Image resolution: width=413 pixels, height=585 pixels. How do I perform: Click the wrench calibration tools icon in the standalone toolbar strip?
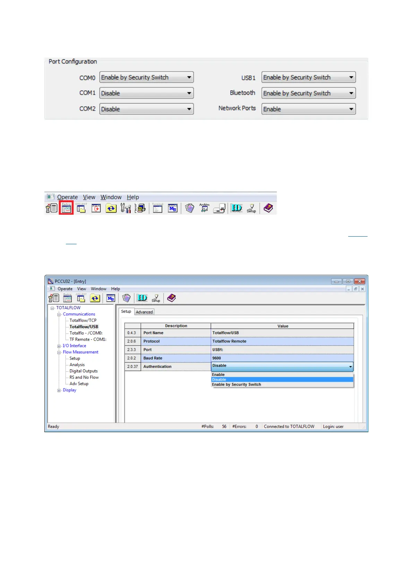(126, 208)
